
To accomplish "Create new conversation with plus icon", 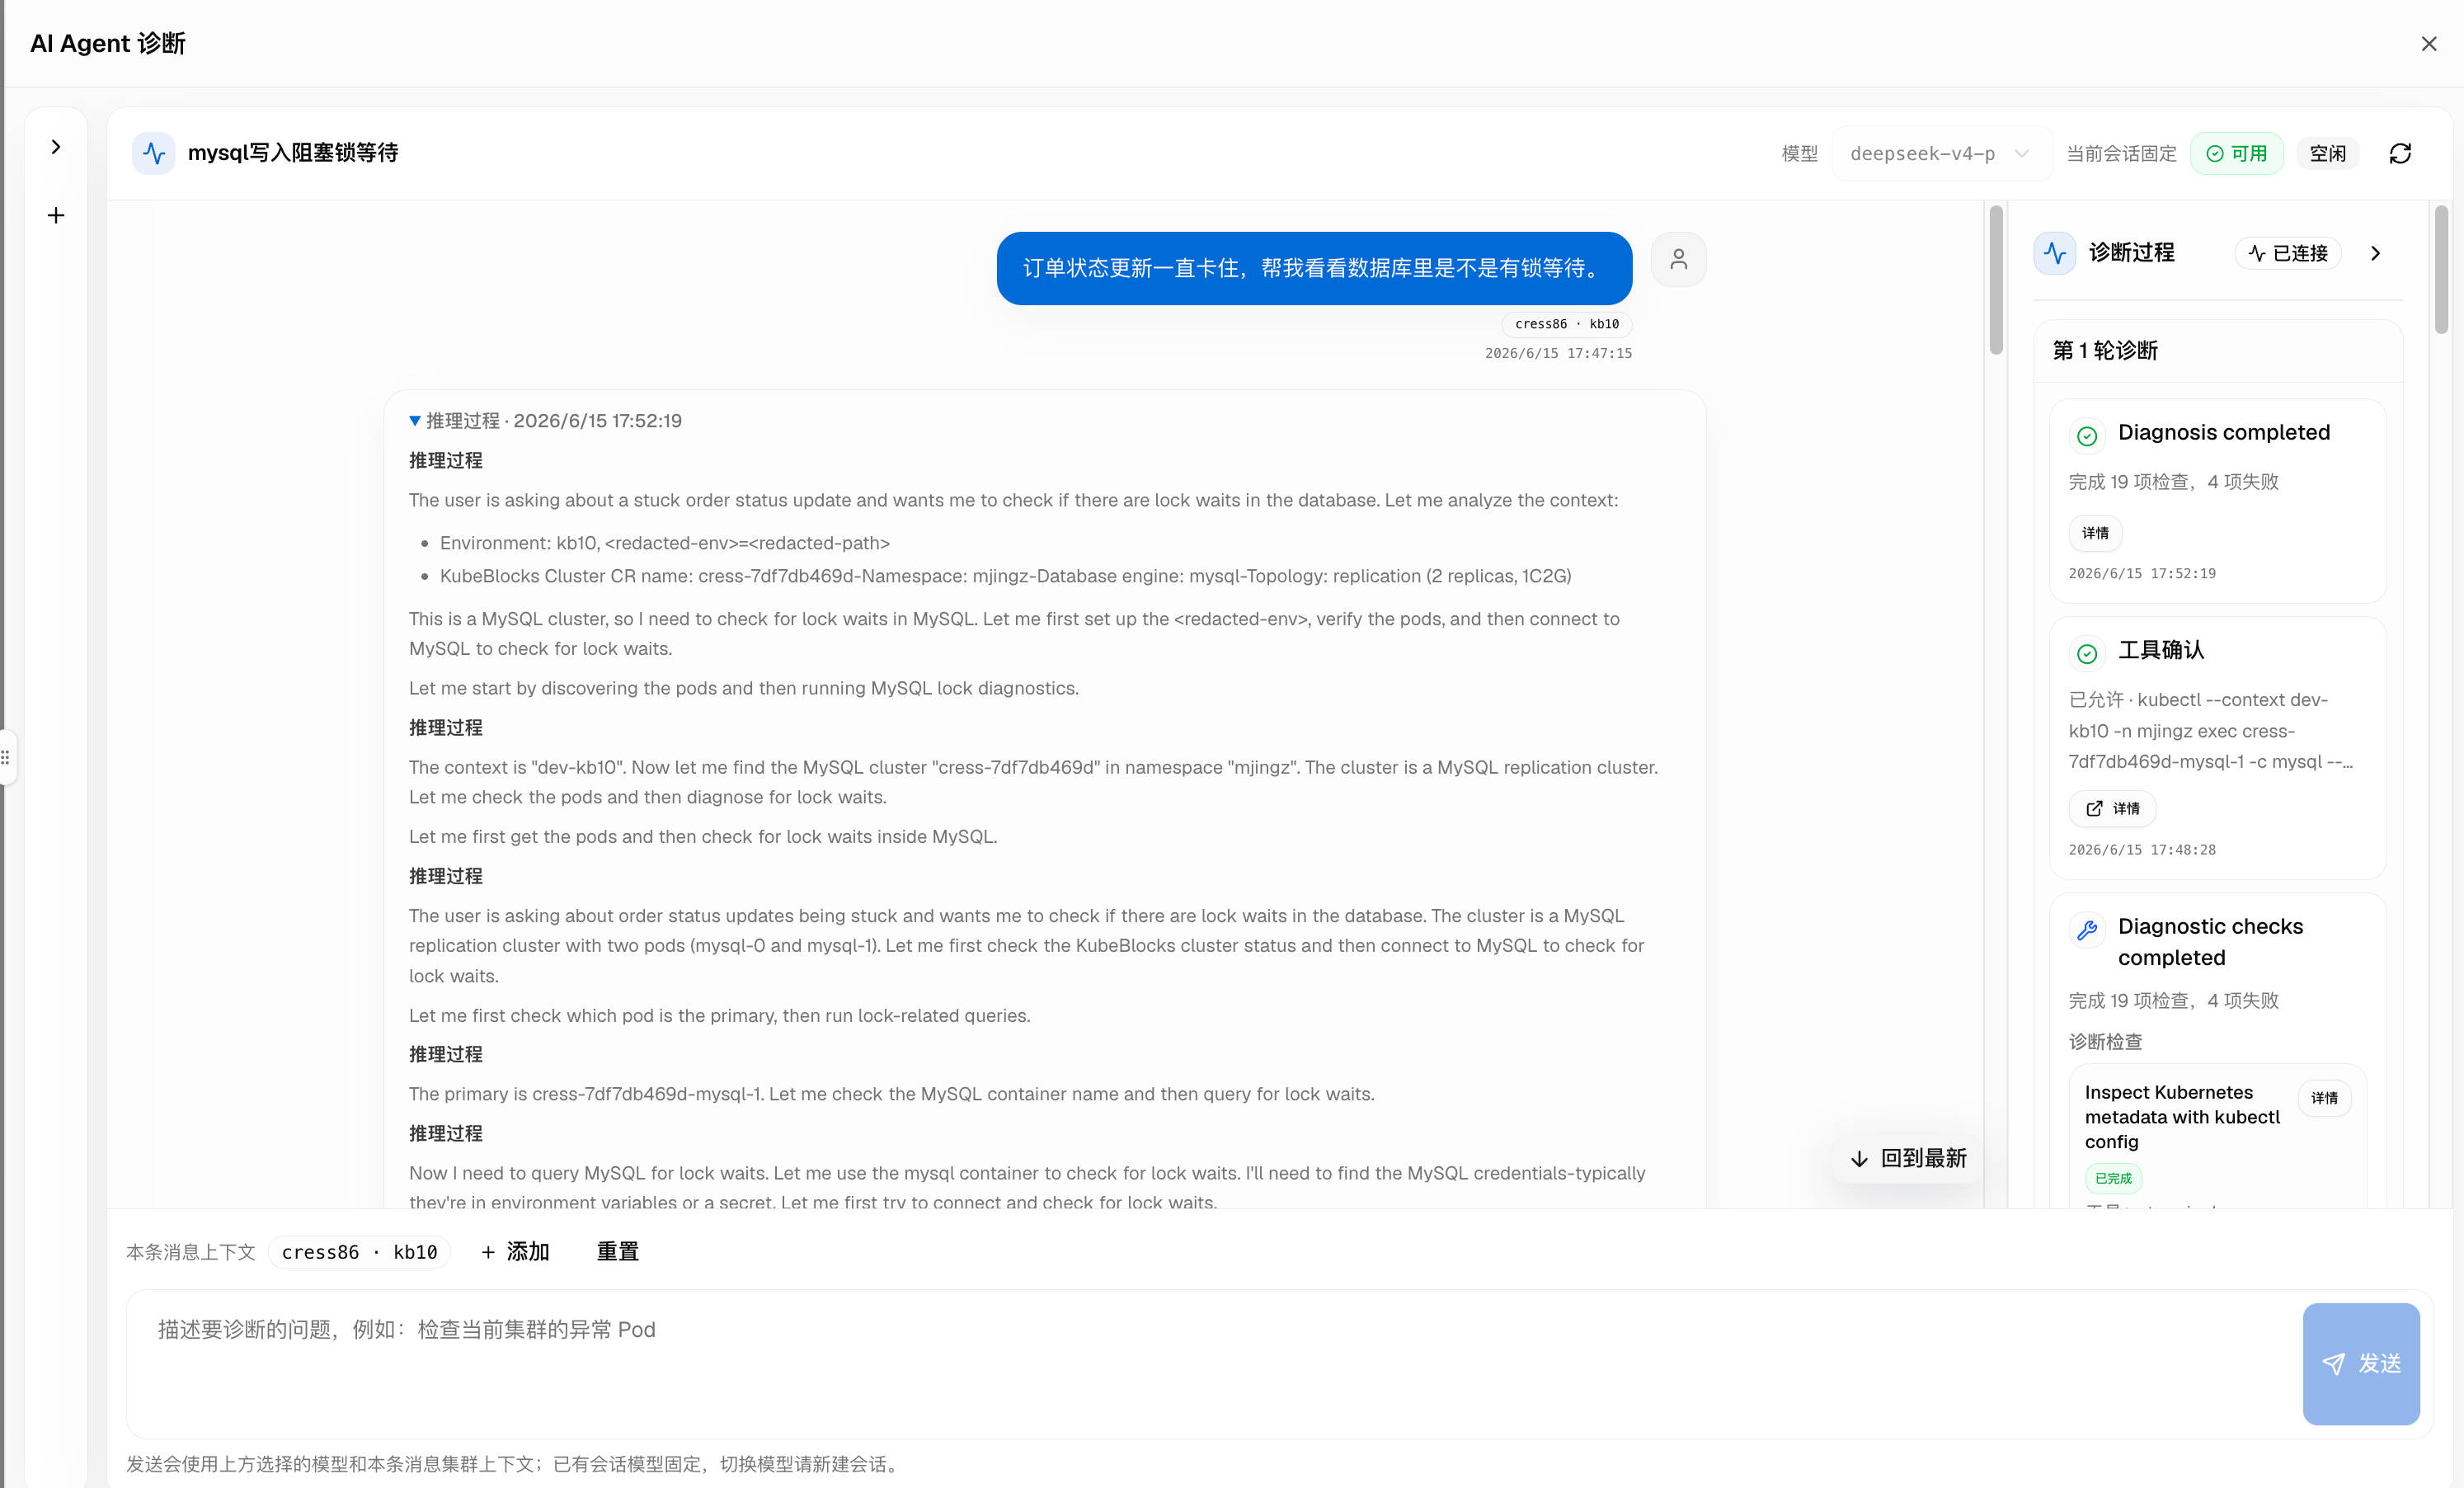I will pyautogui.click(x=56, y=215).
